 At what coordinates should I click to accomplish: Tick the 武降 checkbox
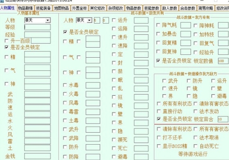(x=65, y=138)
